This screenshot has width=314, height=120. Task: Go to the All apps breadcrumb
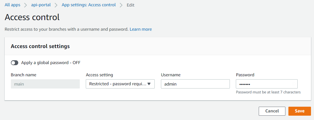tap(13, 5)
